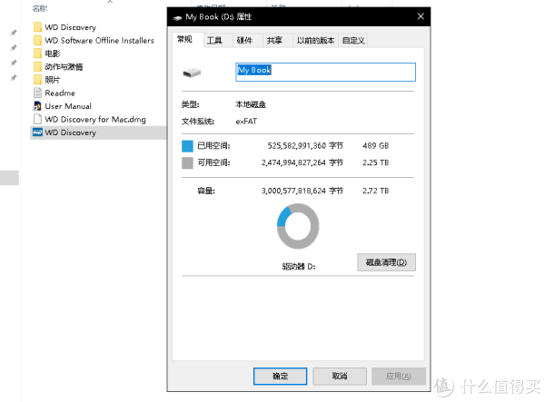Click the blue 已用空间 color swatch
The width and height of the screenshot is (545, 402).
tap(187, 145)
